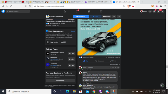Open the Porsche Cayenne post image
Image resolution: width=168 pixels, height=94 pixels.
[99, 37]
